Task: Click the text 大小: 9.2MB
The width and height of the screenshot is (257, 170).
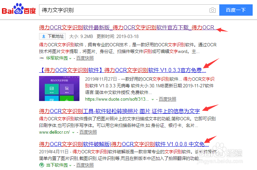Action: coord(81,36)
